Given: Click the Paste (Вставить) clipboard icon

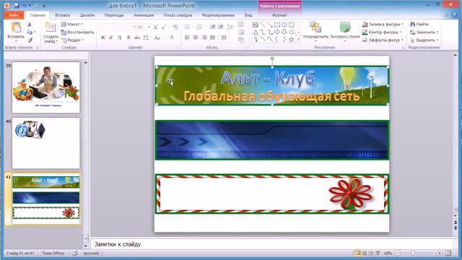Looking at the screenshot, I should 16,27.
